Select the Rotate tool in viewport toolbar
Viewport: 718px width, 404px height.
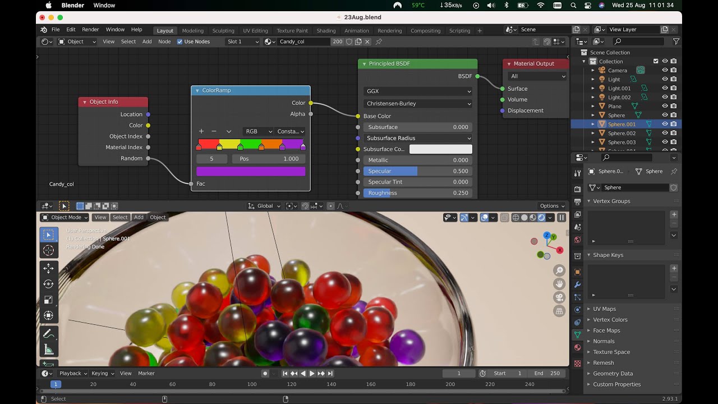48,284
